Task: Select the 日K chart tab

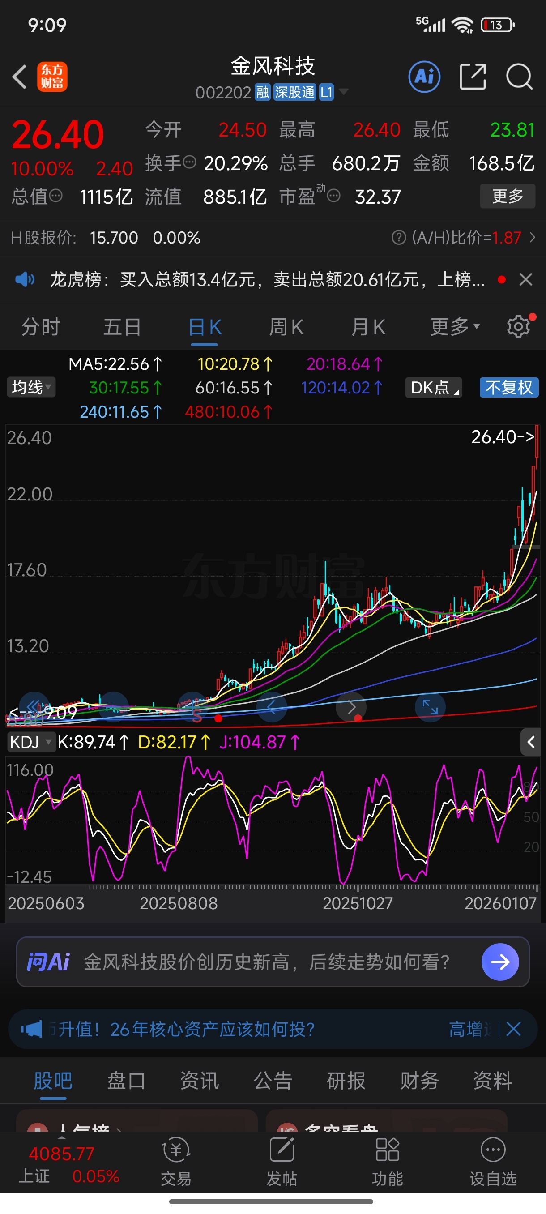Action: pyautogui.click(x=205, y=327)
